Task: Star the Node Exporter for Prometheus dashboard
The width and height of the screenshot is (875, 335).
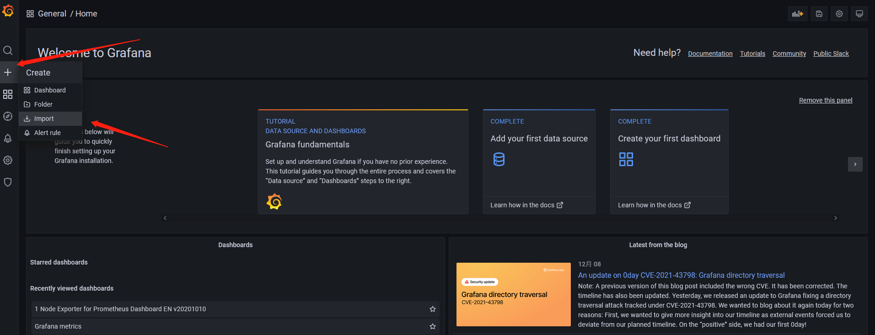Action: 433,309
